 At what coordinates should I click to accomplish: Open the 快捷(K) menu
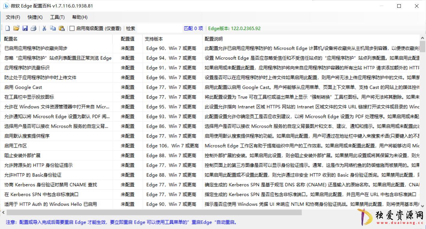[35, 17]
